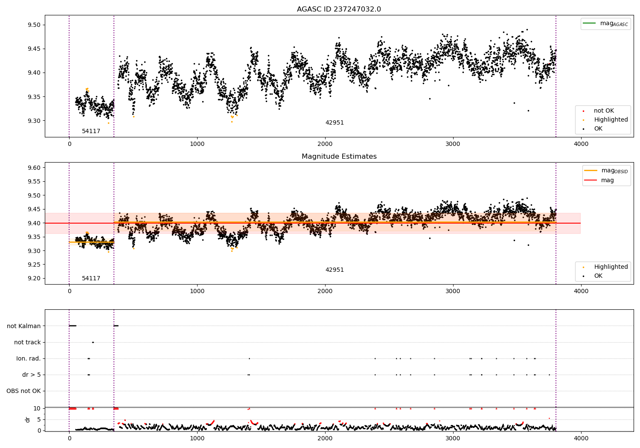Click the 54117 label in middle plot

(x=91, y=279)
